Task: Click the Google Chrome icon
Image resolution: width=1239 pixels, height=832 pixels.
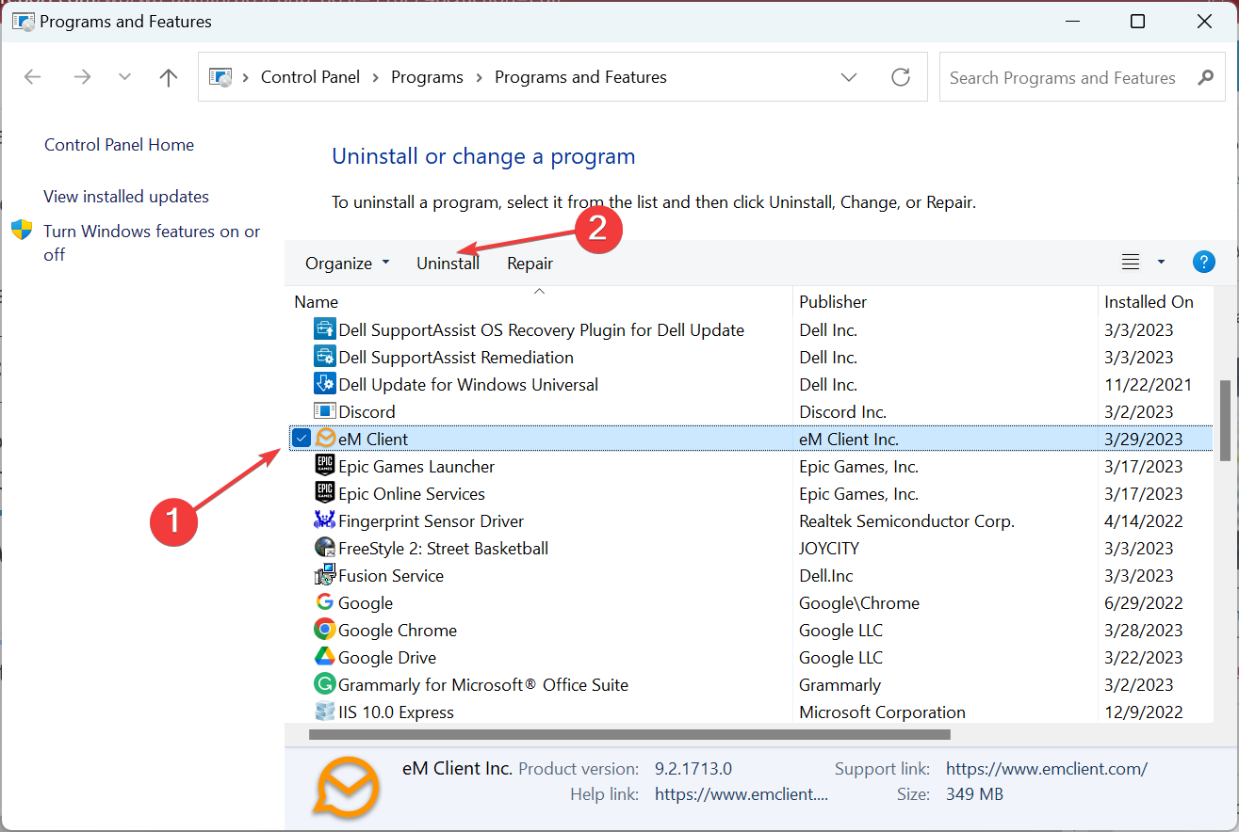Action: point(325,630)
